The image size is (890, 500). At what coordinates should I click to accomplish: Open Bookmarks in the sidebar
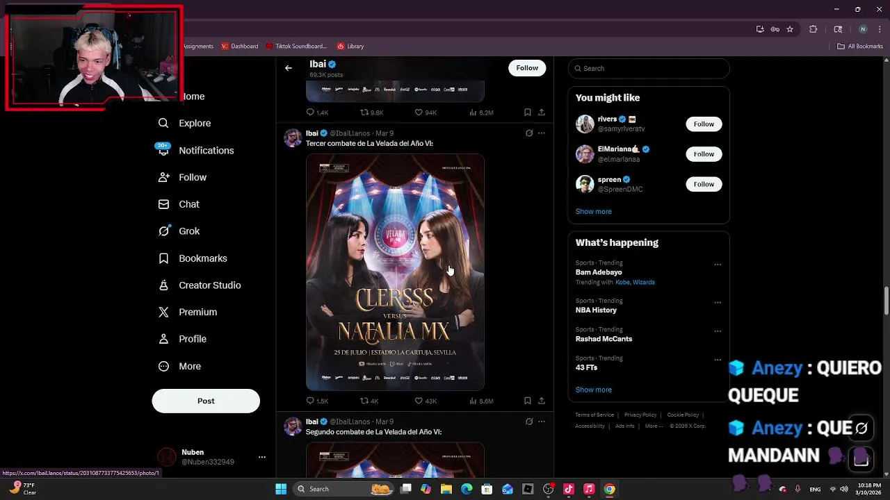click(193, 258)
